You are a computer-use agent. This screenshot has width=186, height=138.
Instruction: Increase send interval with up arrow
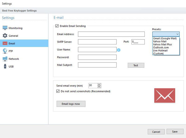99,84
